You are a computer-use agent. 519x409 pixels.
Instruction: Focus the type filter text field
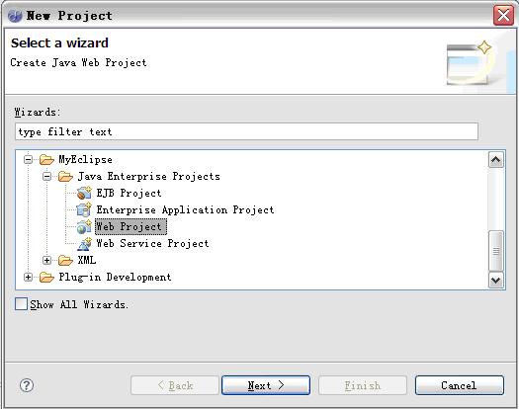click(246, 131)
